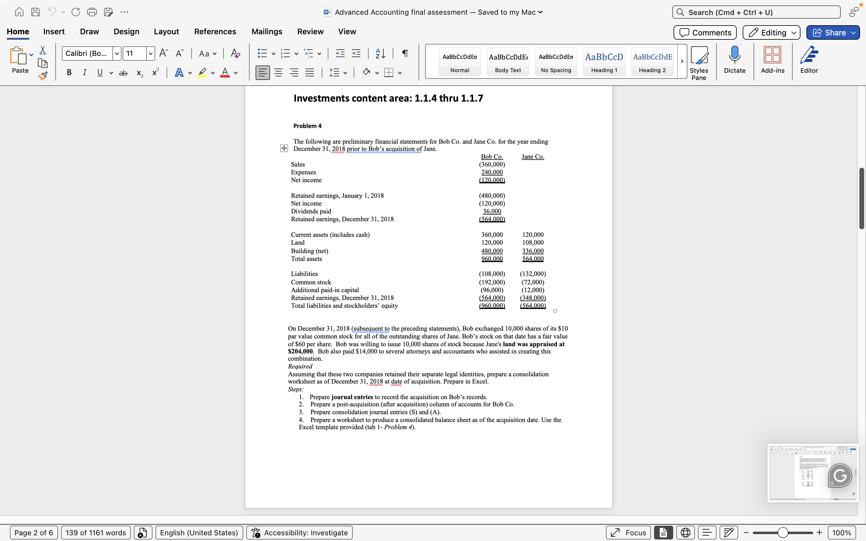Expand the line spacing options
This screenshot has width=866, height=541.
[x=345, y=72]
